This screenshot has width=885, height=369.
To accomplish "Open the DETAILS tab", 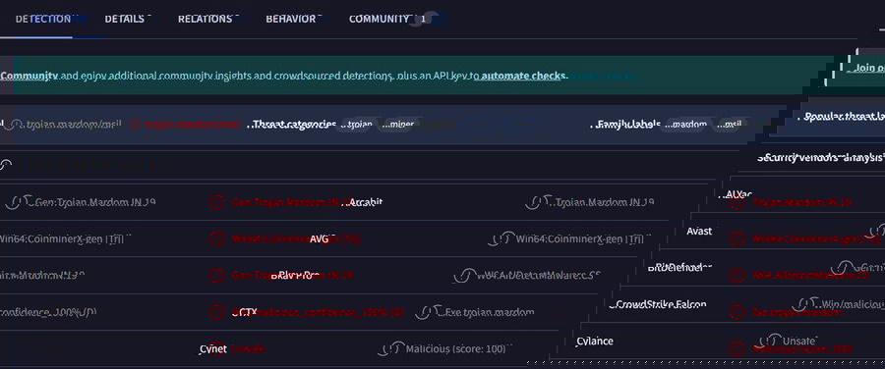I will [x=125, y=19].
